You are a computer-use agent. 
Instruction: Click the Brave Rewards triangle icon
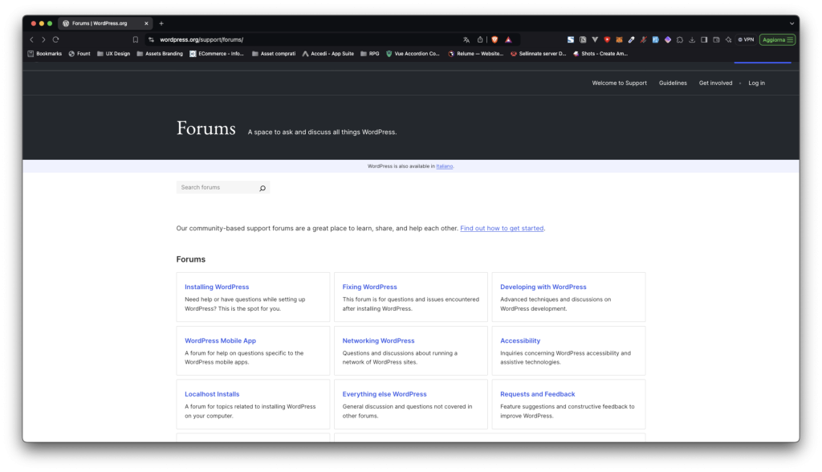point(508,39)
